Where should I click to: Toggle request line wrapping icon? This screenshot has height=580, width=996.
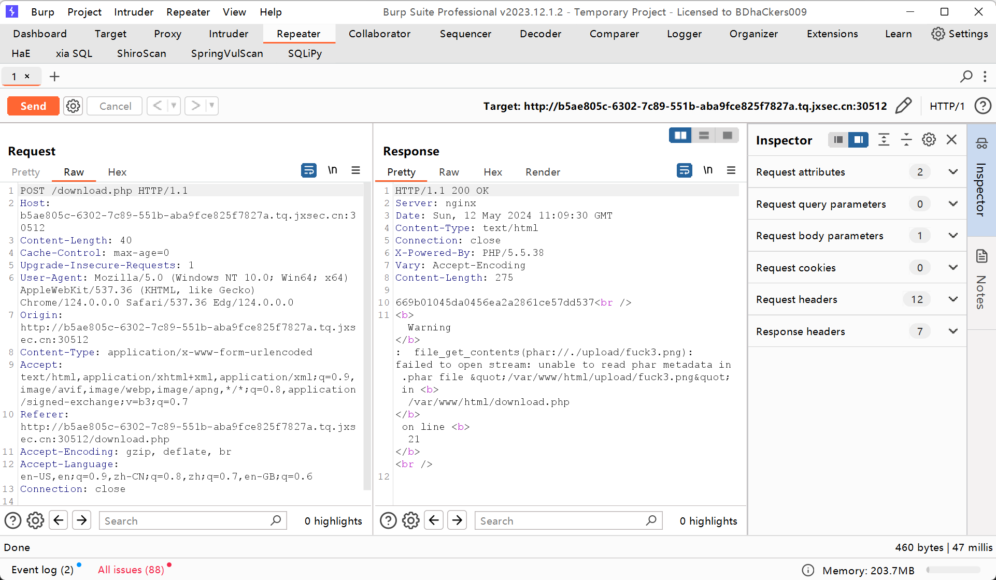pyautogui.click(x=309, y=170)
